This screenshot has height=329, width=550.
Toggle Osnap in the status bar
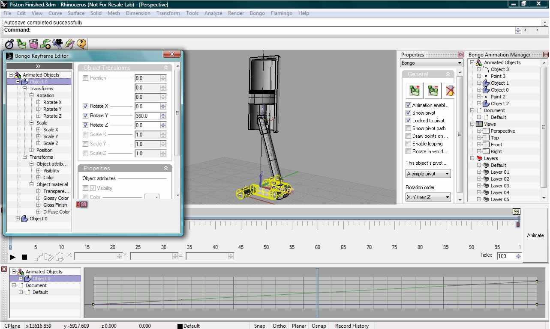click(x=319, y=326)
